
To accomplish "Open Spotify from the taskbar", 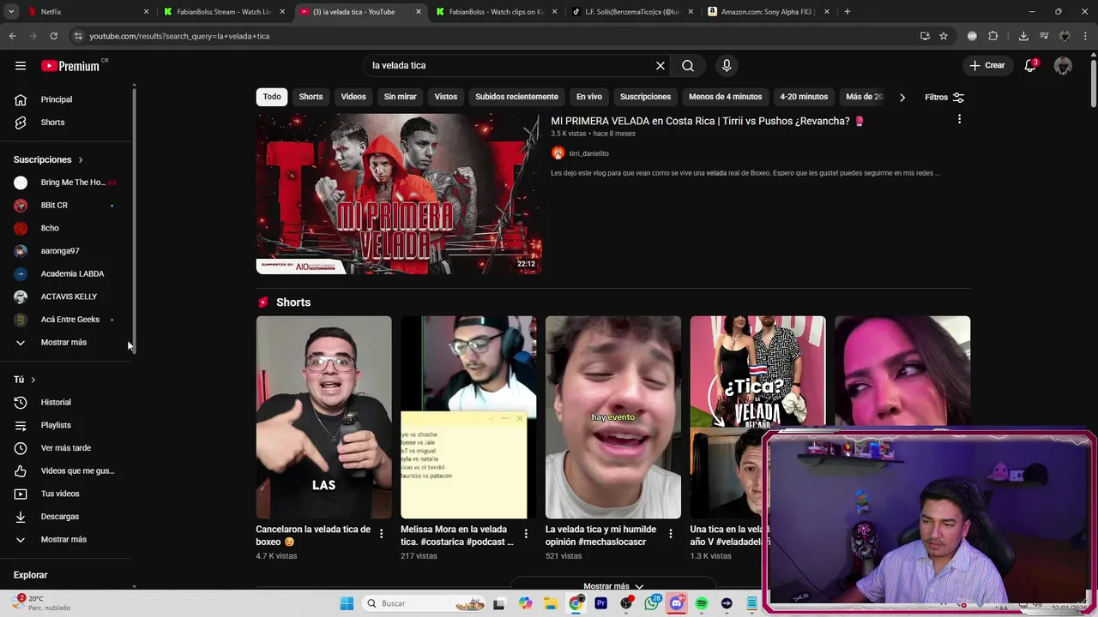I will point(702,603).
